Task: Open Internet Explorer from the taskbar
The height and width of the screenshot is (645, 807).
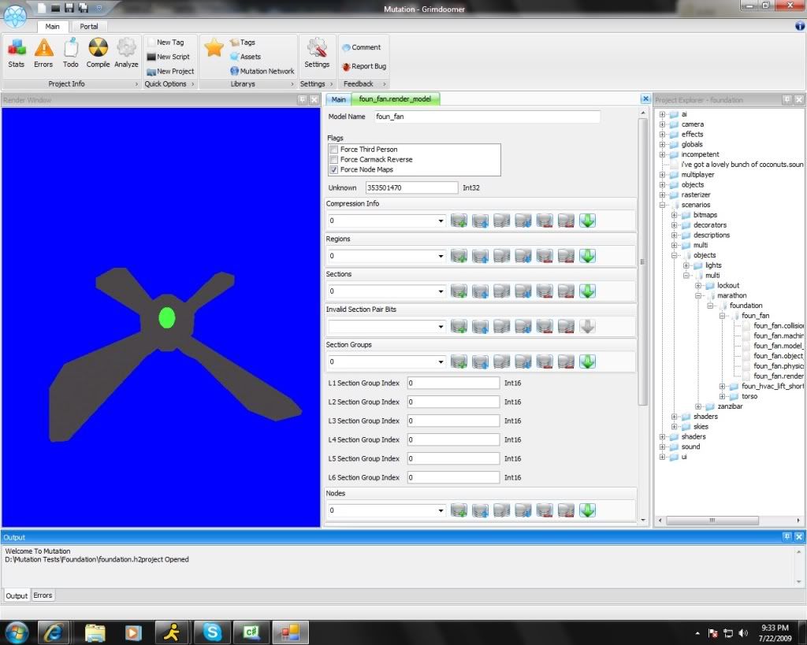Action: point(54,632)
